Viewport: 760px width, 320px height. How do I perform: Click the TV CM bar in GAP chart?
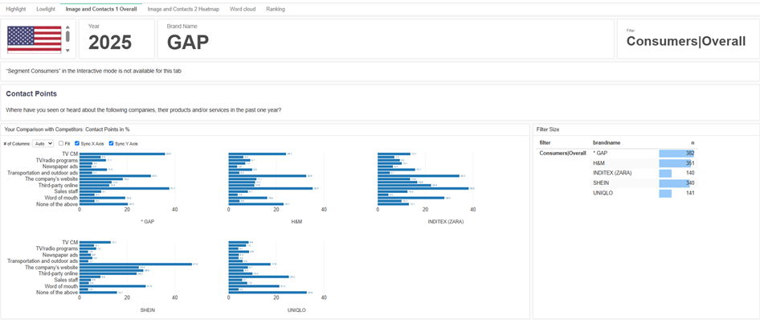(x=122, y=154)
